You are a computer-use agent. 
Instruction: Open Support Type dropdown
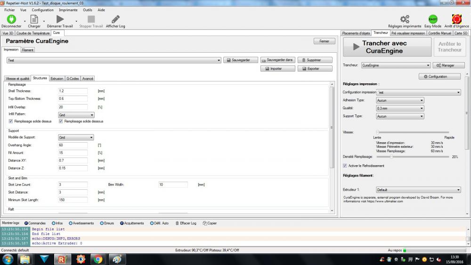(x=400, y=116)
